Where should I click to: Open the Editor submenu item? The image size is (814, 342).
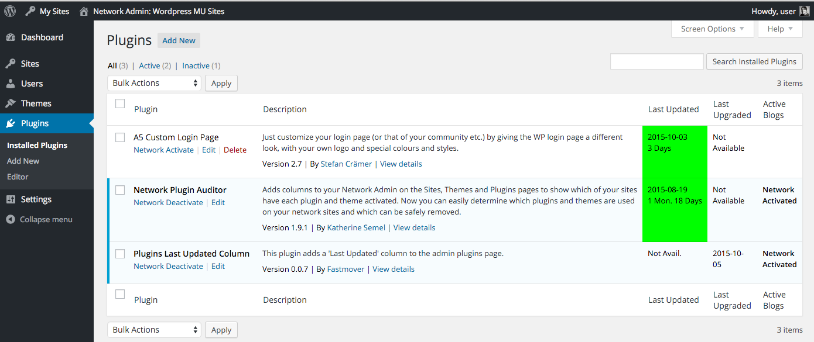coord(18,177)
